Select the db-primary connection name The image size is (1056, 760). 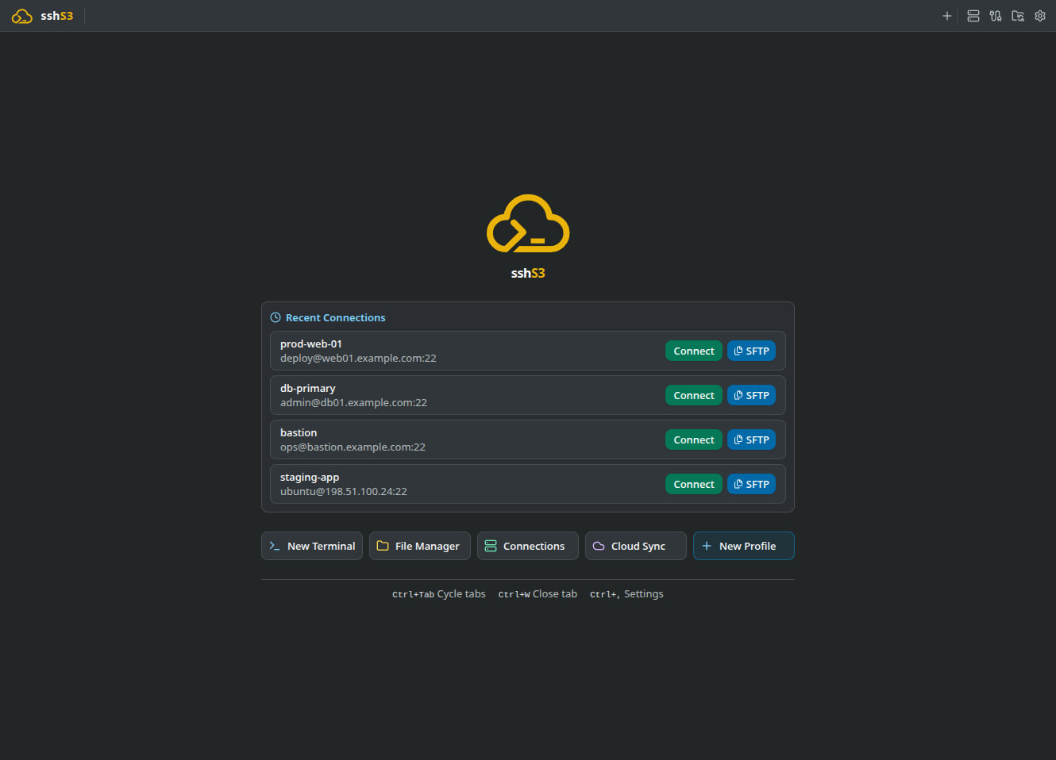(x=308, y=388)
